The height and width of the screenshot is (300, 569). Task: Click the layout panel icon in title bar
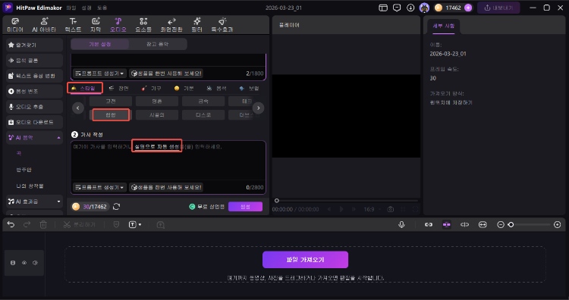(x=383, y=8)
